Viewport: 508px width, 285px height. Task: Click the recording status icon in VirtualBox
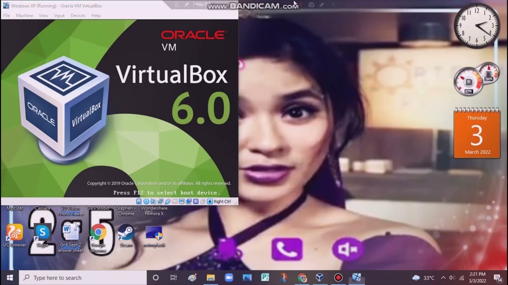pyautogui.click(x=189, y=201)
